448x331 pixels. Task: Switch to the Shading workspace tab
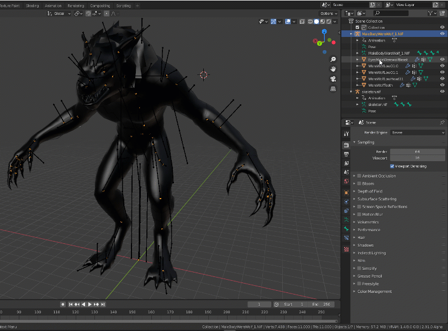[32, 6]
